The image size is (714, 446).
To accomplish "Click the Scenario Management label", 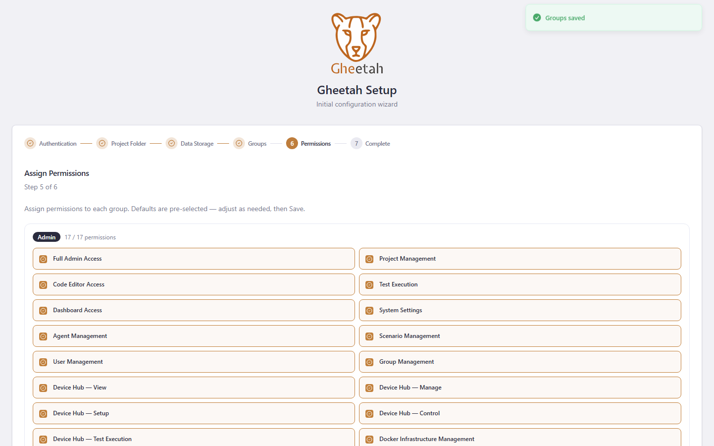I will click(x=410, y=336).
